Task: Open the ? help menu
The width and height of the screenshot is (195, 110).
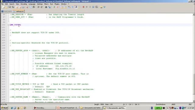Action: [x=69, y=4]
